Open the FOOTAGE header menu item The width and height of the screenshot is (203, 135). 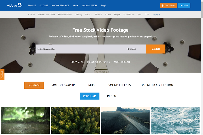[x=44, y=5]
